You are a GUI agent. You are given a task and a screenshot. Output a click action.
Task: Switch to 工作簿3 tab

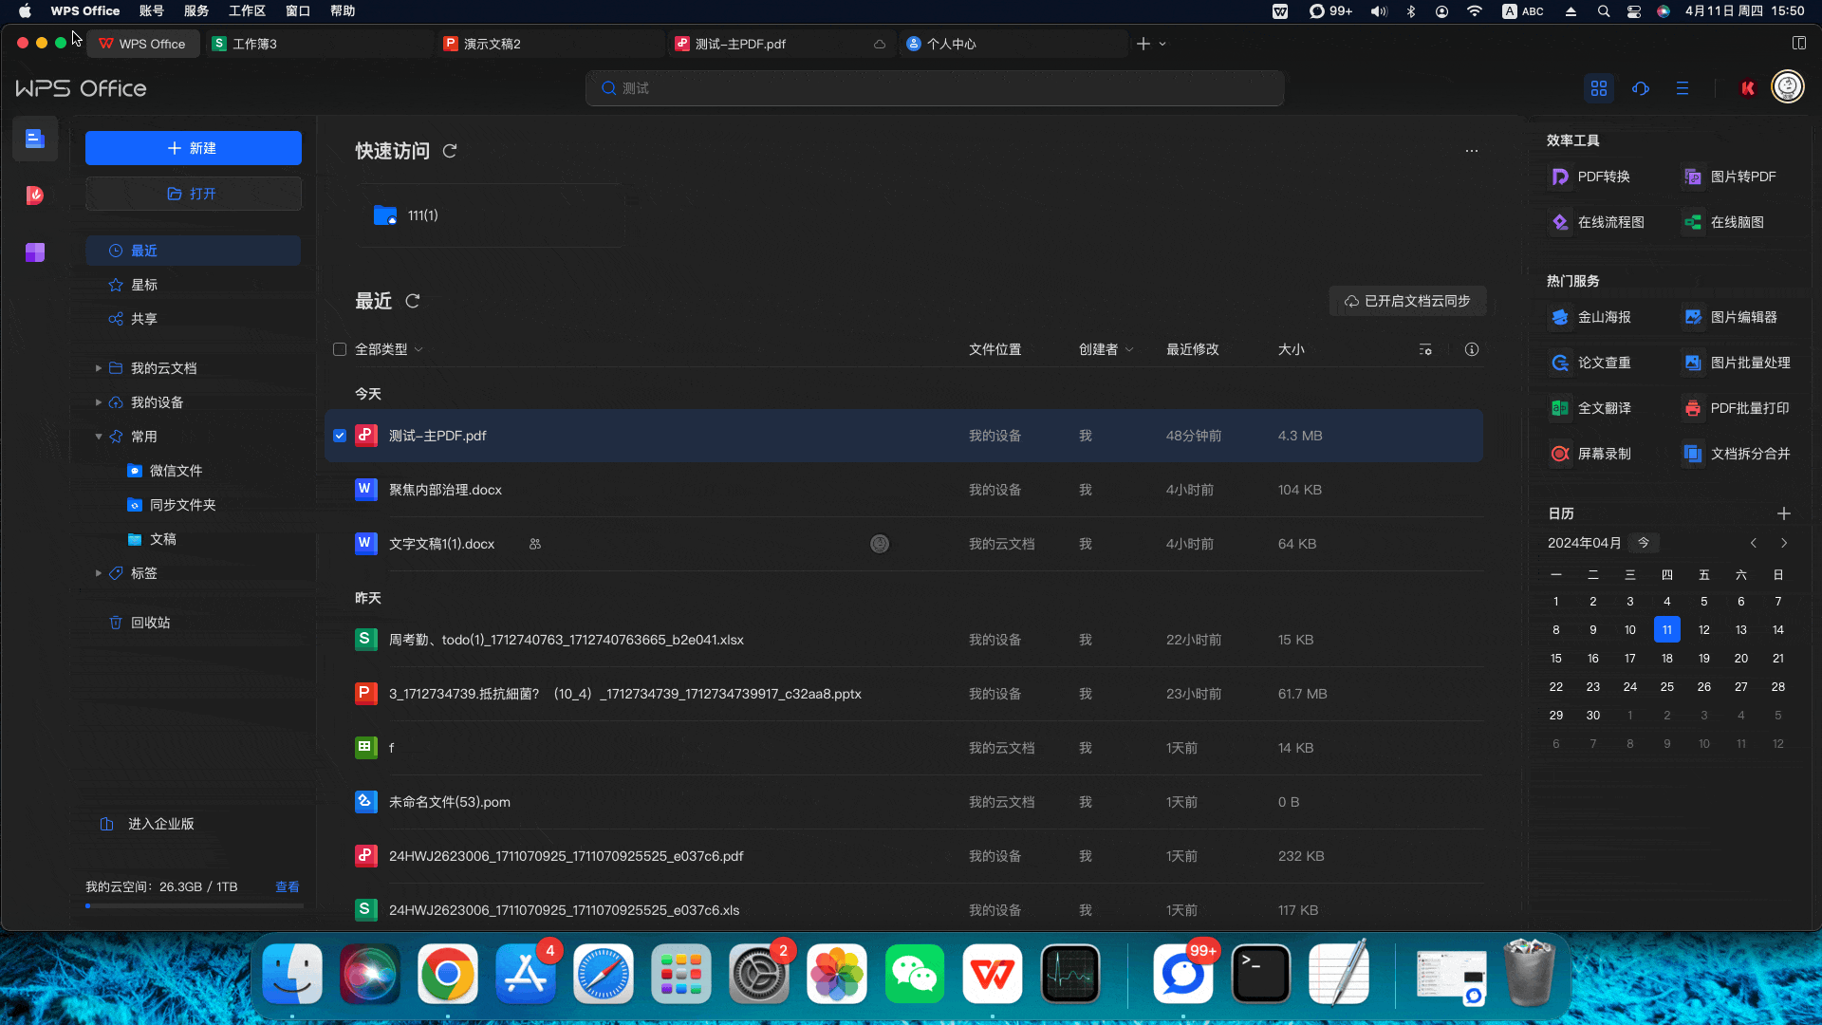(x=320, y=44)
